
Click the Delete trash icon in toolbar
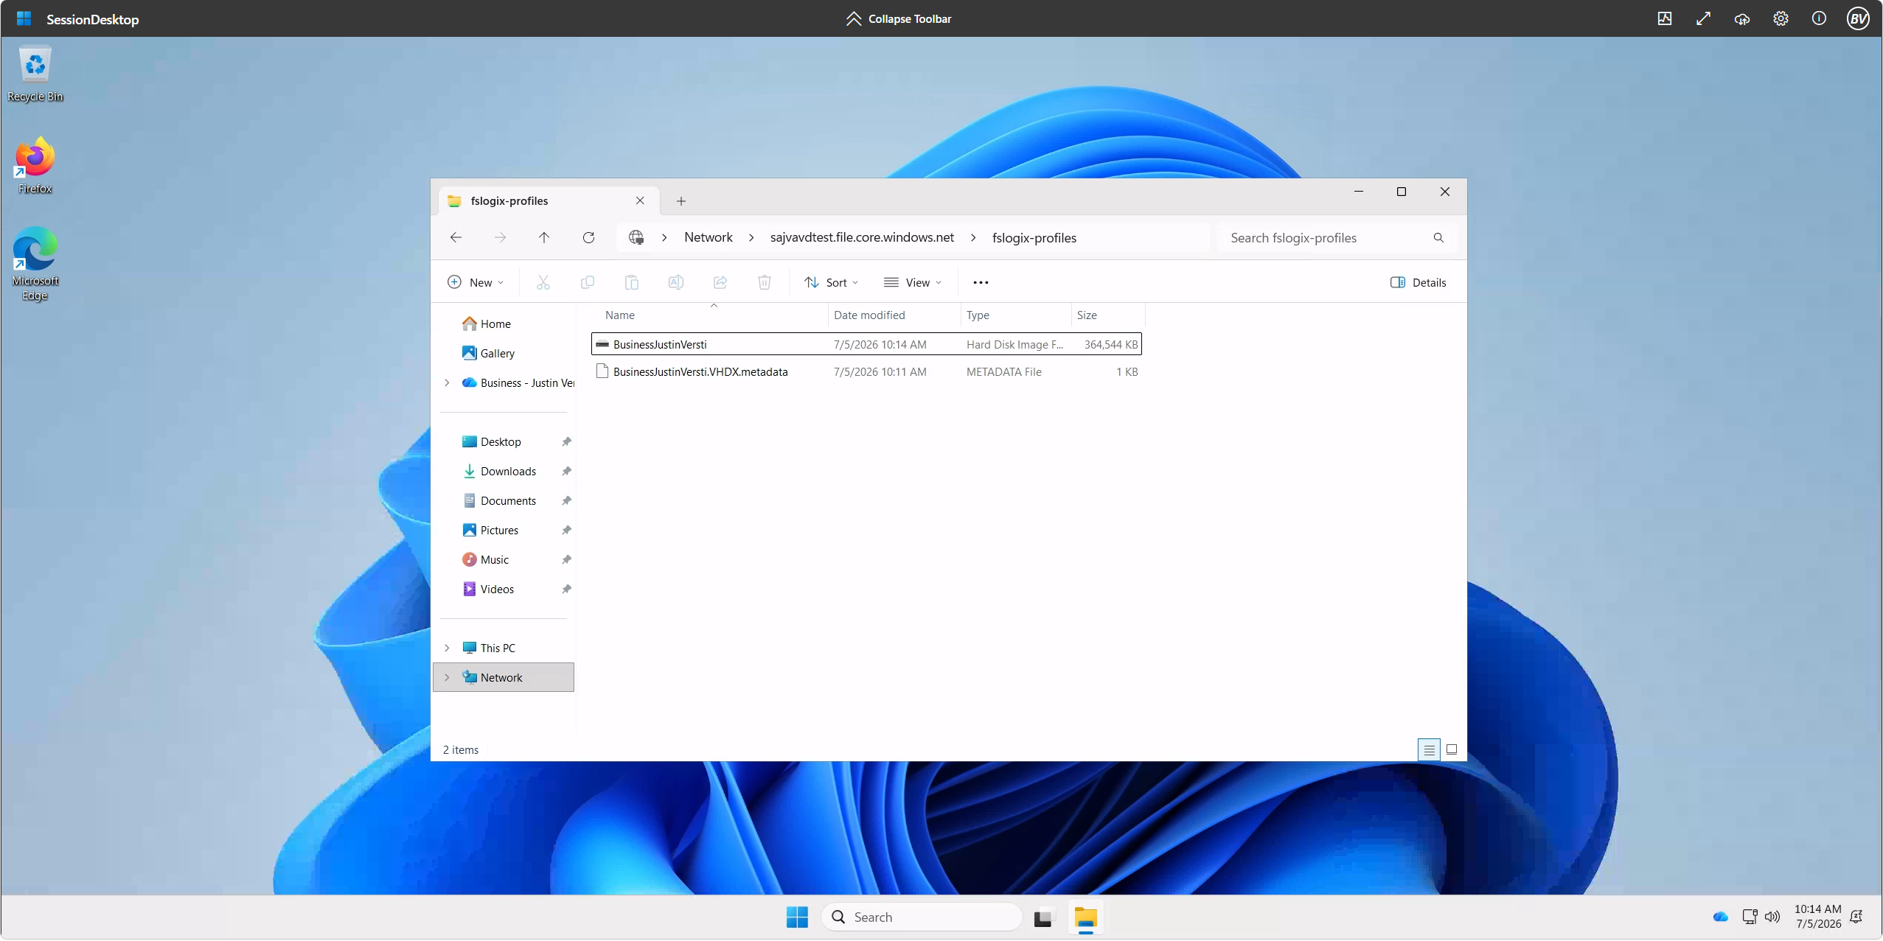click(765, 283)
